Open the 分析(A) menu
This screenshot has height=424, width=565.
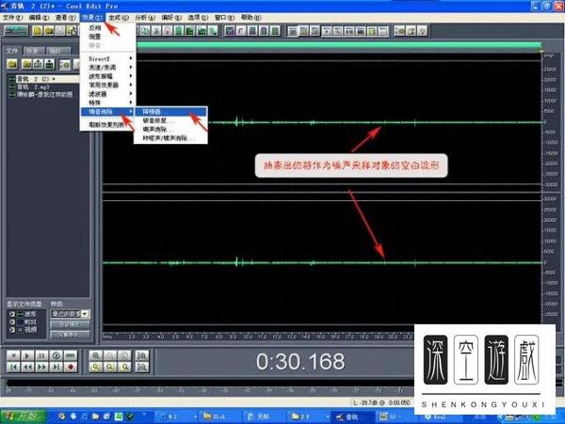145,17
